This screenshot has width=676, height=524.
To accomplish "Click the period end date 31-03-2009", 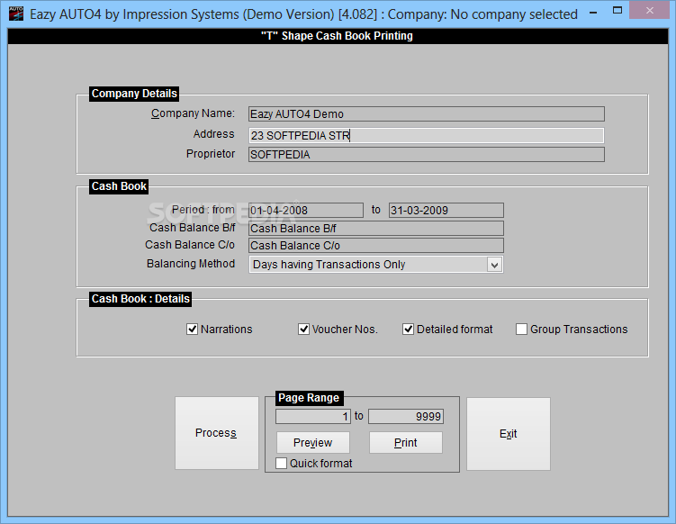I will 446,211.
